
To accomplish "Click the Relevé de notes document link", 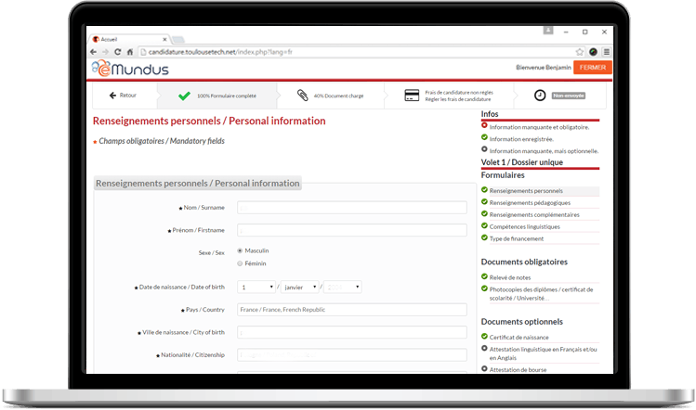I will 510,277.
